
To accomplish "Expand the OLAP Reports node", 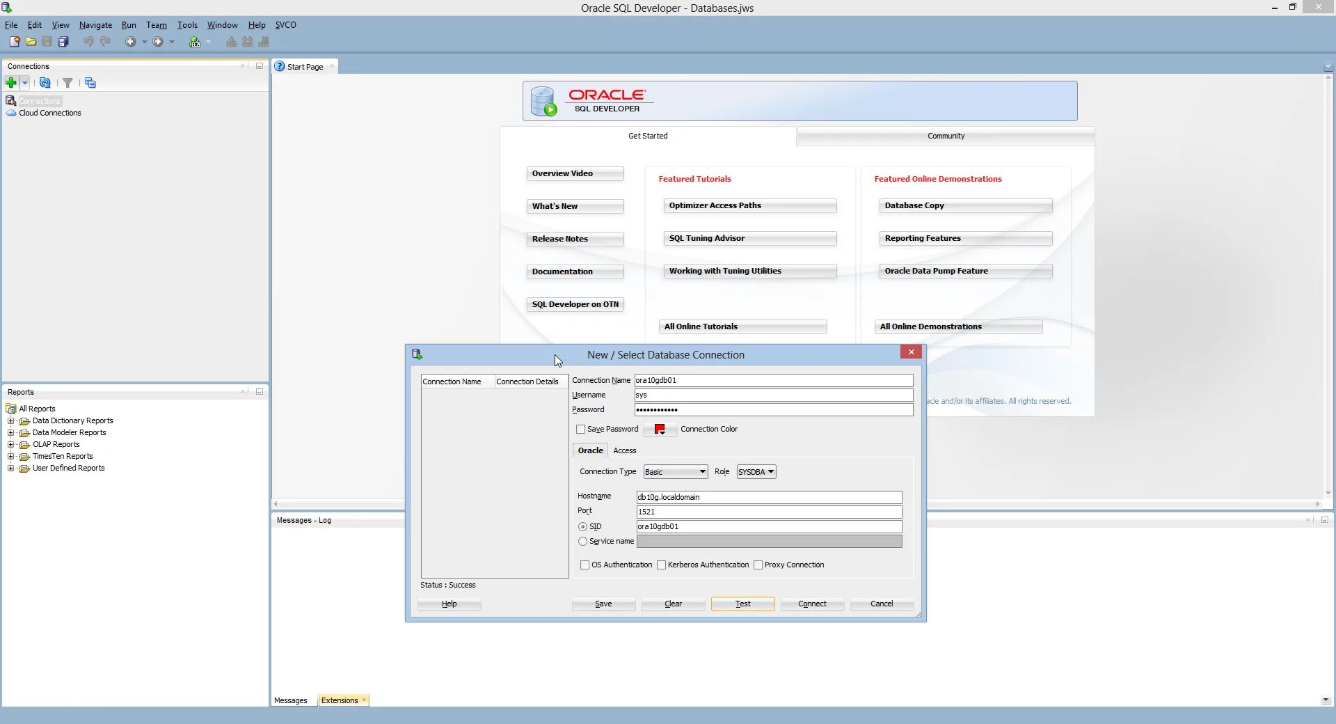I will click(x=10, y=445).
